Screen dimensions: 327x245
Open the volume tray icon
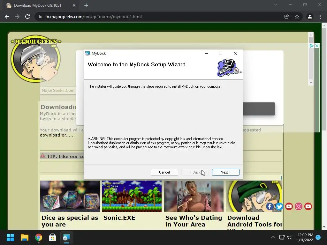289,237
